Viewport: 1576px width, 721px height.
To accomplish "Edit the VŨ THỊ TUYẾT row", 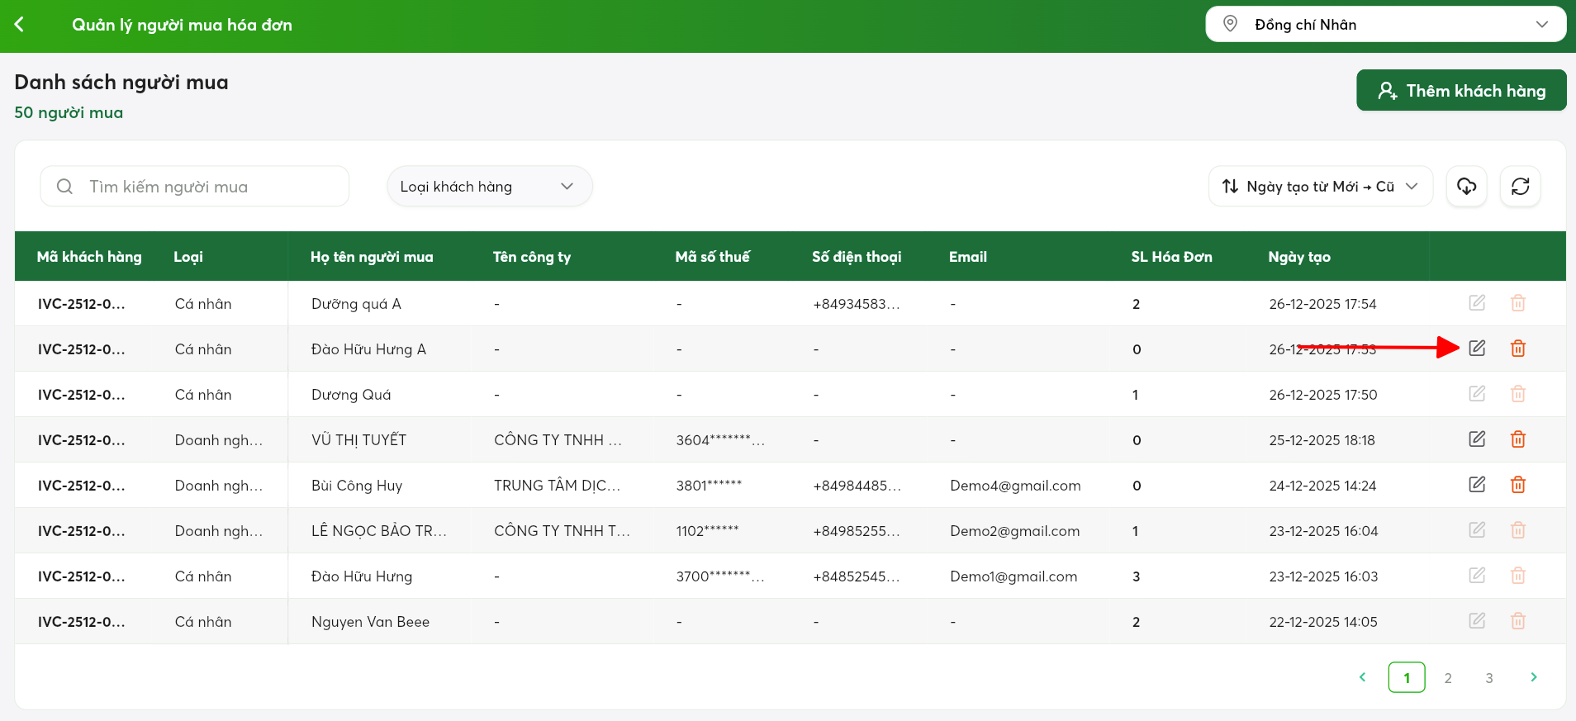I will 1477,439.
